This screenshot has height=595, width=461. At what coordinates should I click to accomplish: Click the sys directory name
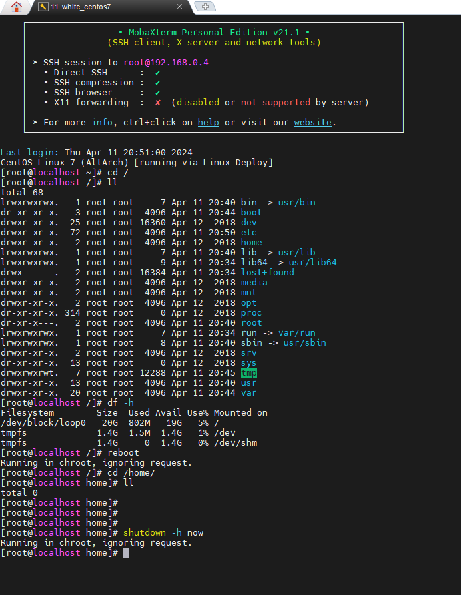pyautogui.click(x=249, y=363)
